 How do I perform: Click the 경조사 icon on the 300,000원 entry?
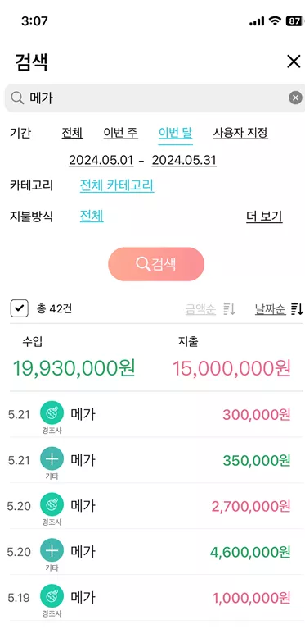[52, 412]
